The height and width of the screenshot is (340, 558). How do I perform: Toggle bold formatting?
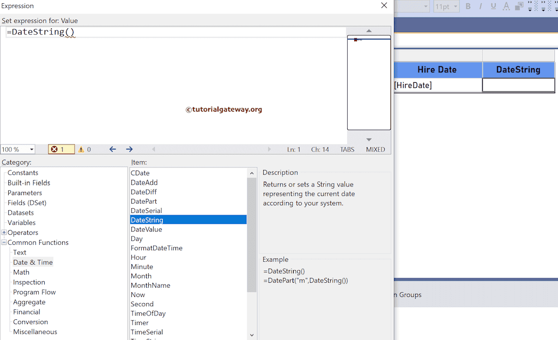point(468,6)
